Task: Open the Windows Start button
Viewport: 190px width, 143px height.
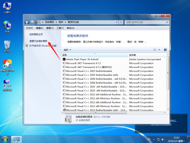Action: (5, 140)
